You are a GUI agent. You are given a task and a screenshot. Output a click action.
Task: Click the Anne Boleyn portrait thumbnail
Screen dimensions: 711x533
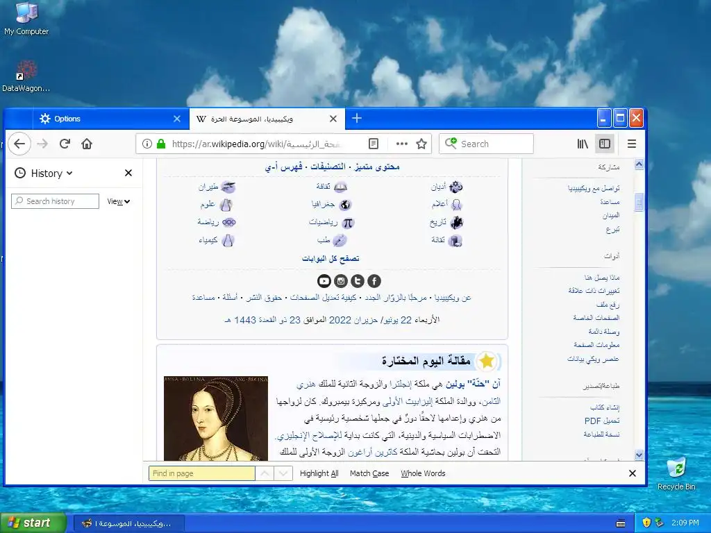tap(216, 418)
